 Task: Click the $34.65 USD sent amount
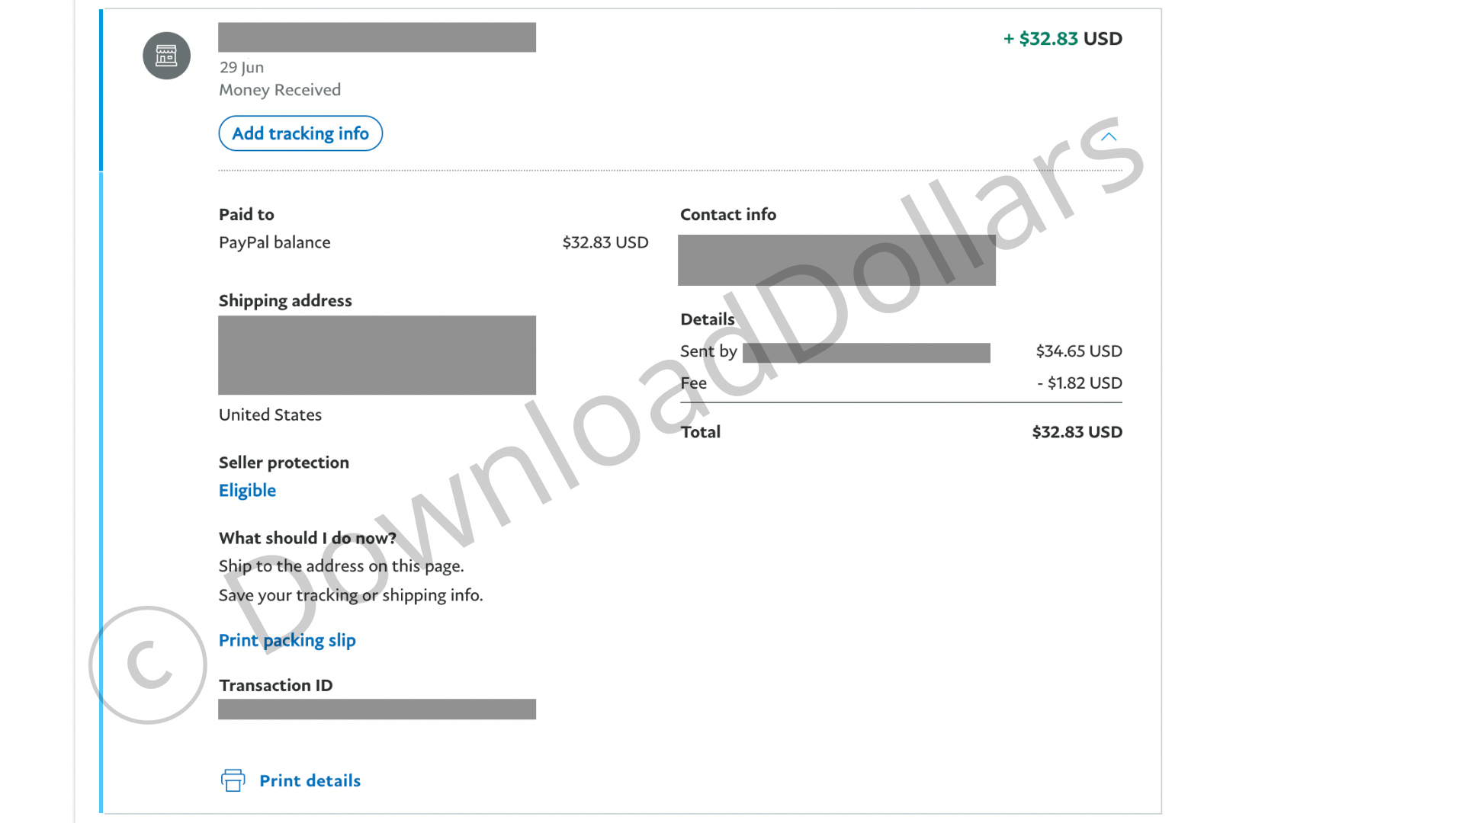[x=1078, y=351]
